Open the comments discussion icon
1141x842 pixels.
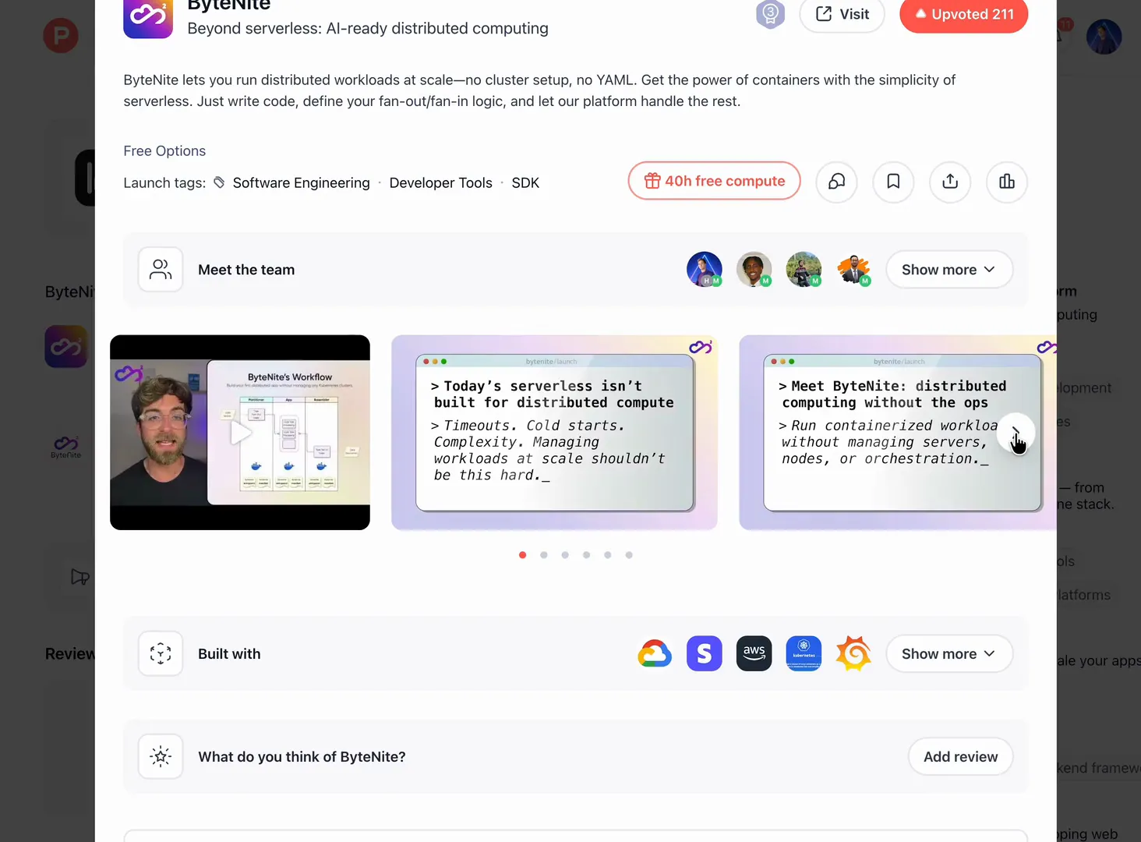coord(836,182)
